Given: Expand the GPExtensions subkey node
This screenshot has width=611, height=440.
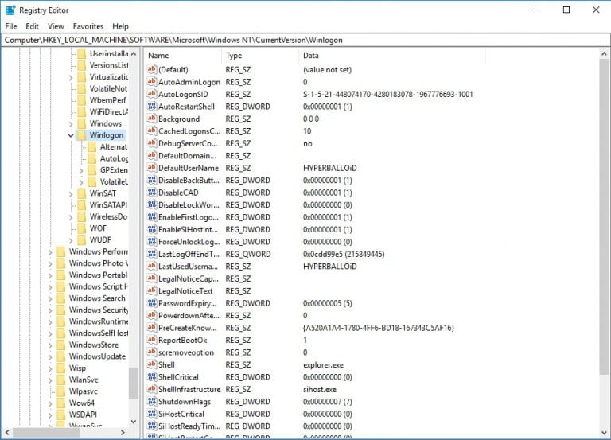Looking at the screenshot, I should click(x=81, y=170).
